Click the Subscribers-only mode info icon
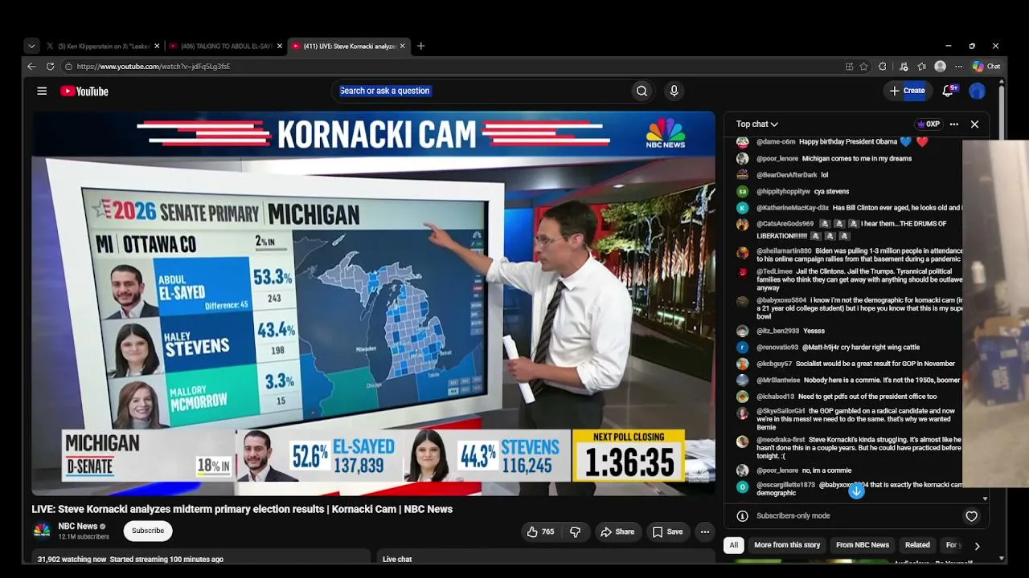This screenshot has width=1029, height=578. 742,516
